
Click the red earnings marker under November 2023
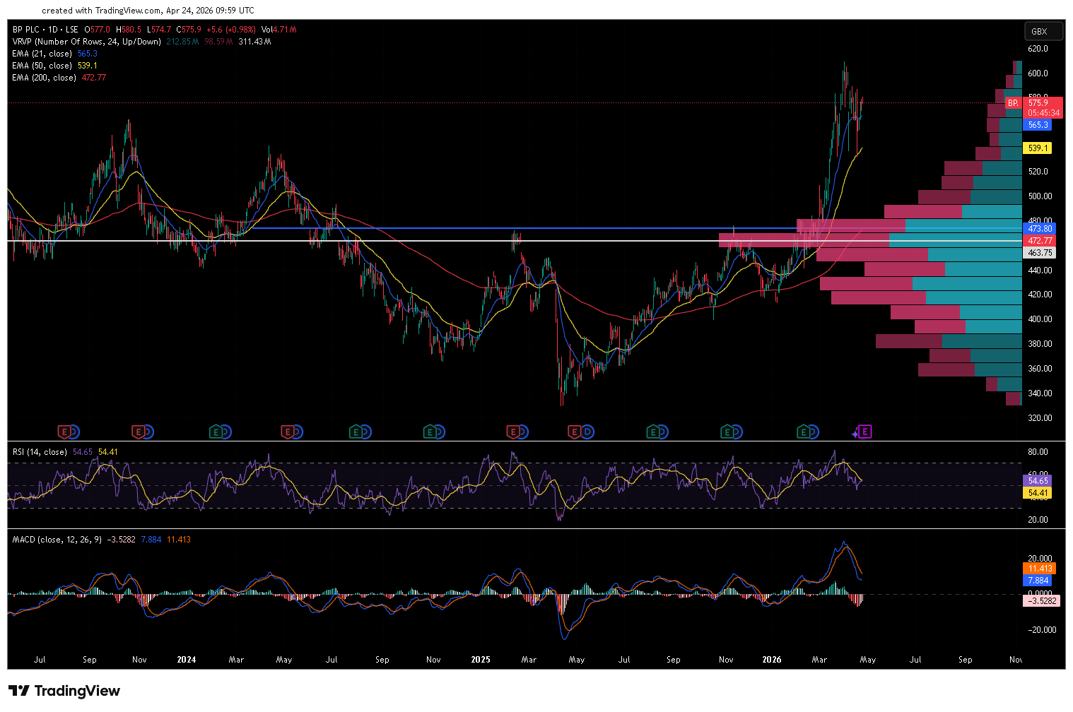[x=139, y=432]
